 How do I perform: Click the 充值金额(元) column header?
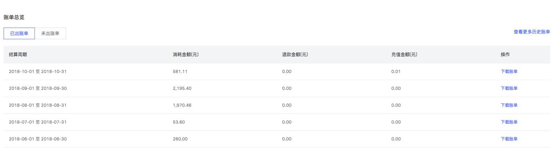pyautogui.click(x=404, y=55)
